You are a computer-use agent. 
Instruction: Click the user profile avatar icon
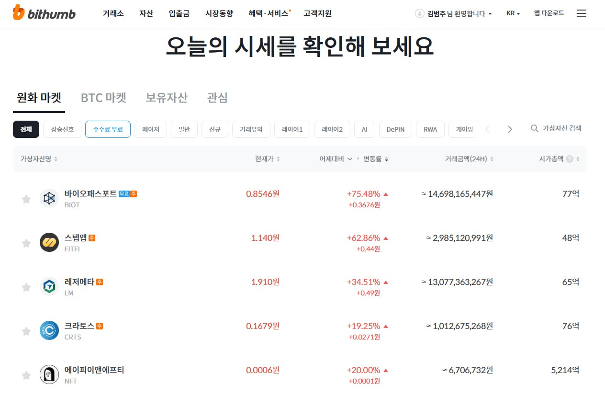pyautogui.click(x=420, y=13)
